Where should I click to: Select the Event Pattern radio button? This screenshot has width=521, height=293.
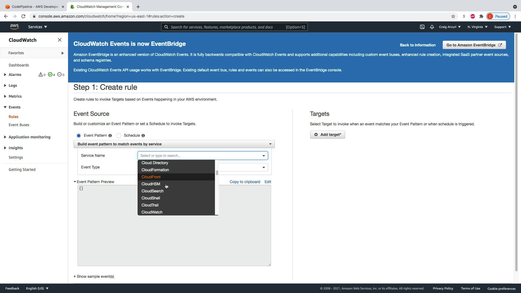point(79,136)
